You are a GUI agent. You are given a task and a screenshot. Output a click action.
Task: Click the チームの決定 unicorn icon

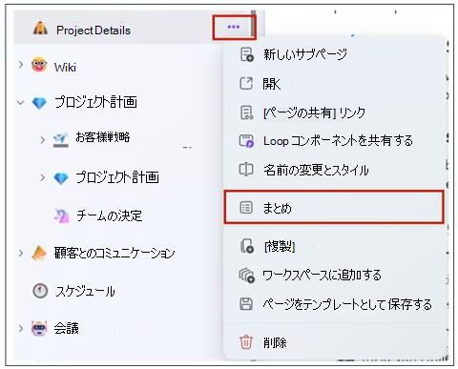61,216
